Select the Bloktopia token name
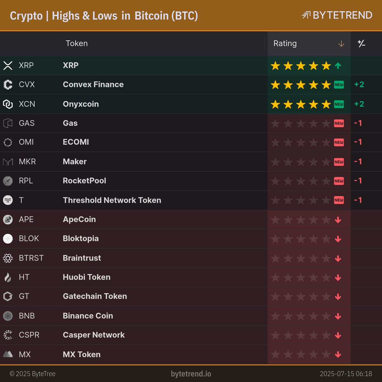This screenshot has height=382, width=382. pos(81,238)
